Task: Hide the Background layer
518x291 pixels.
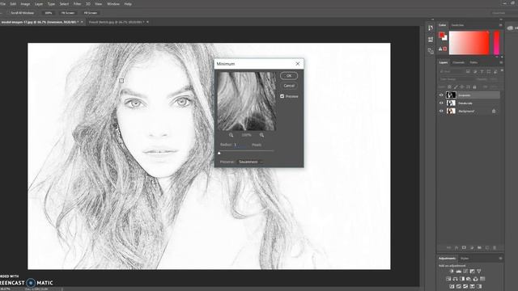Action: point(441,112)
